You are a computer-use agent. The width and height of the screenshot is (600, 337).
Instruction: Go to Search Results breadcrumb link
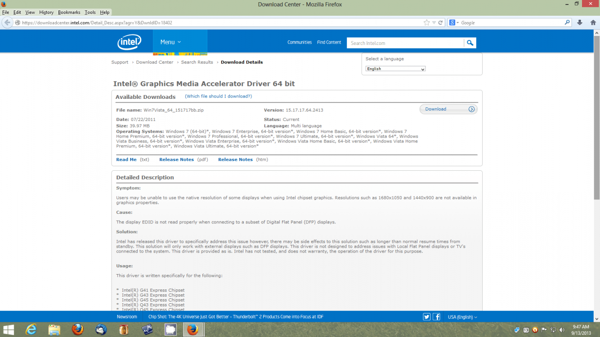pyautogui.click(x=197, y=62)
